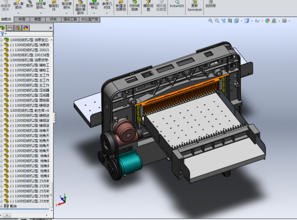This screenshot has width=297, height=220.
Task: Create a new motion study (新建运动算例)
Action: click(x=121, y=6)
